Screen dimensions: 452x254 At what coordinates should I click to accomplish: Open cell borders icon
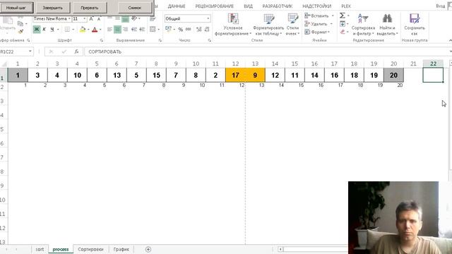pyautogui.click(x=67, y=30)
